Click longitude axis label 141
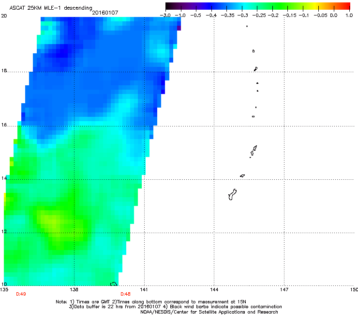Viewport: 358px width, 315px height. [144, 290]
